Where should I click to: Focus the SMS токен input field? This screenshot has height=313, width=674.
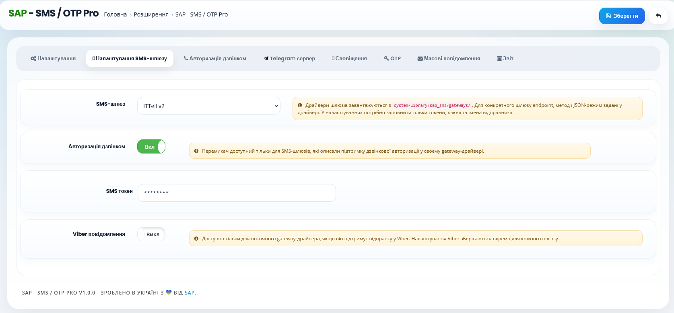click(x=237, y=193)
